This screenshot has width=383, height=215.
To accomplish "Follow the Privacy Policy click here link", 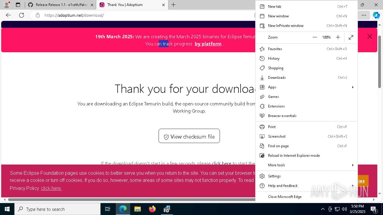I will point(51,188).
